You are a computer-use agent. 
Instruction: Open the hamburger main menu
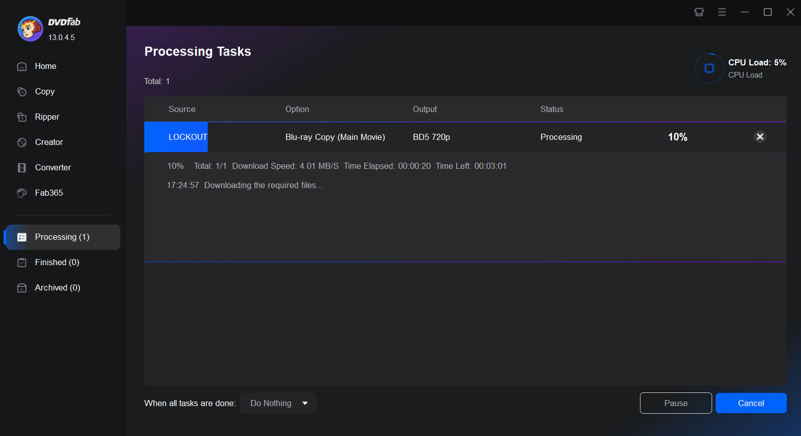(x=722, y=12)
